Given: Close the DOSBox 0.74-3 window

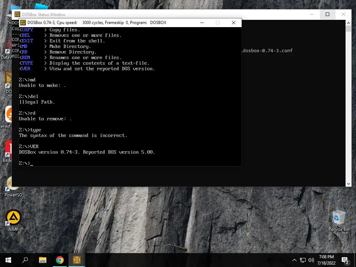Looking at the screenshot, I should [x=234, y=23].
